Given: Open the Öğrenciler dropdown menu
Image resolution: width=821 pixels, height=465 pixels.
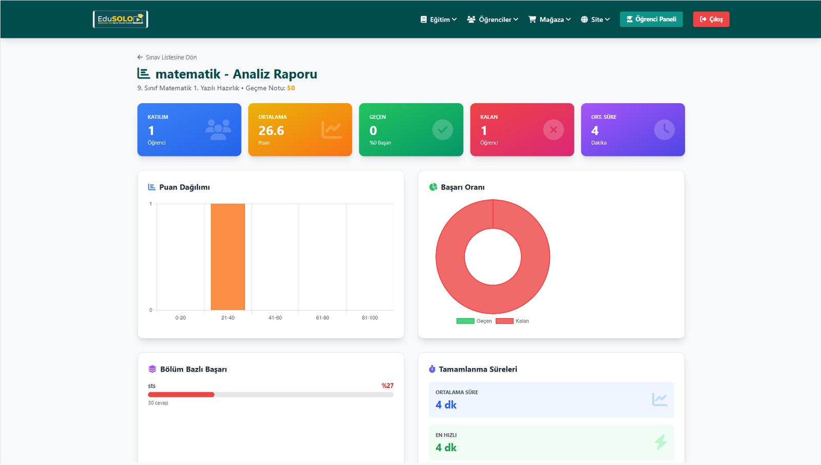Looking at the screenshot, I should tap(493, 20).
